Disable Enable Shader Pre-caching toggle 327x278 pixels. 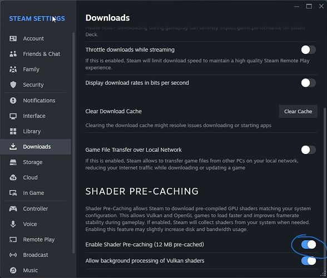click(309, 245)
